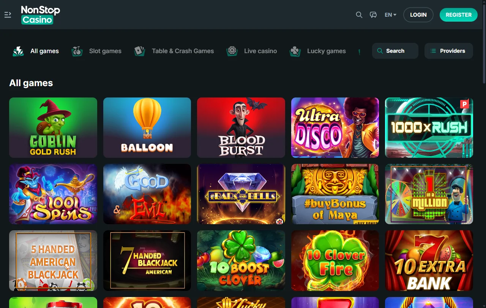Launch Good & Evil game
The image size is (486, 308).
click(x=147, y=194)
